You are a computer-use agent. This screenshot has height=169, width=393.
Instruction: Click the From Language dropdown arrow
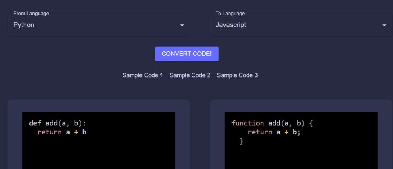pos(182,25)
